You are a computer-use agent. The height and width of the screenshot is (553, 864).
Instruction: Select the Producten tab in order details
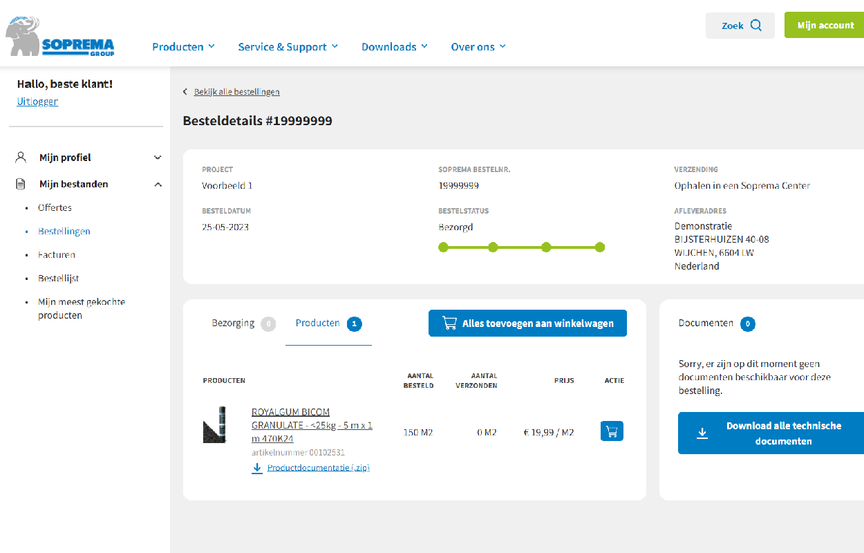coord(328,323)
